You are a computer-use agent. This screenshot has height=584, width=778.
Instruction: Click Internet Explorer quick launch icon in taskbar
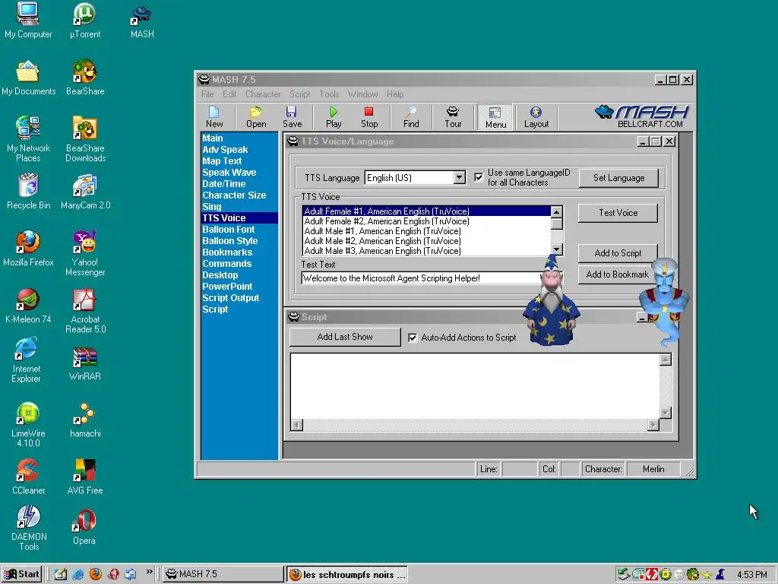(78, 575)
